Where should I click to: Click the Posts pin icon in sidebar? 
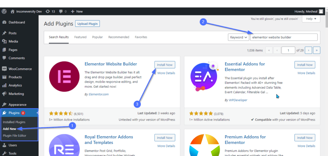(4, 33)
